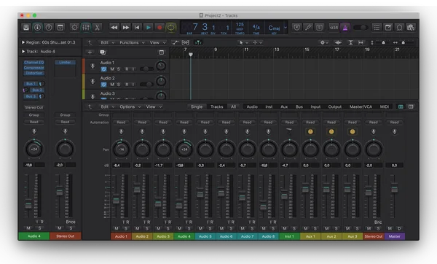437x264 pixels.
Task: Mute the Aux 1 mixer channel
Action: click(306, 228)
